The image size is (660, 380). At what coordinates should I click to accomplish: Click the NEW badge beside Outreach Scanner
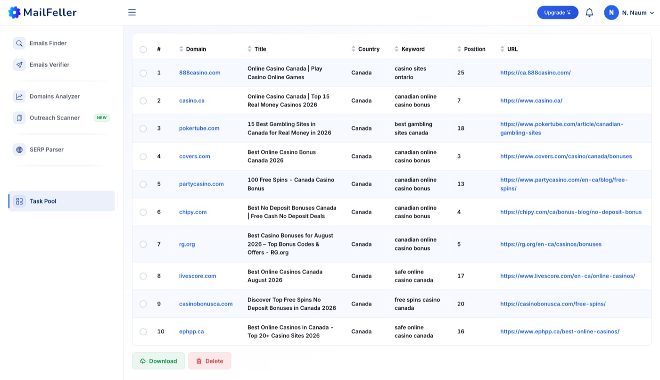point(102,118)
